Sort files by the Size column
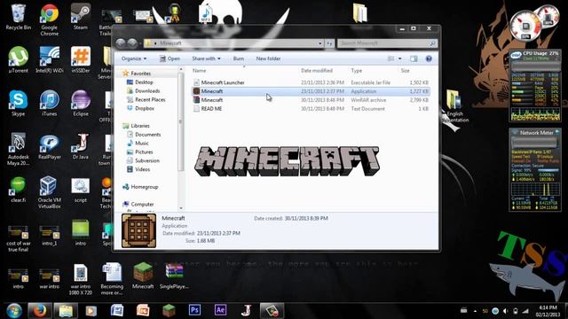This screenshot has height=319, width=568. [405, 71]
